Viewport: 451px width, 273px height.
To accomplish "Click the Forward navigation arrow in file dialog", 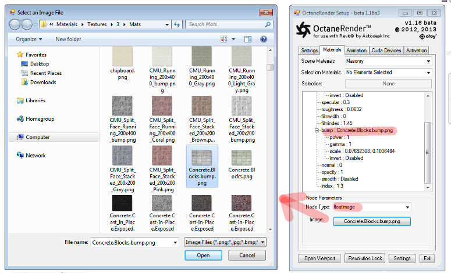I will 27,25.
